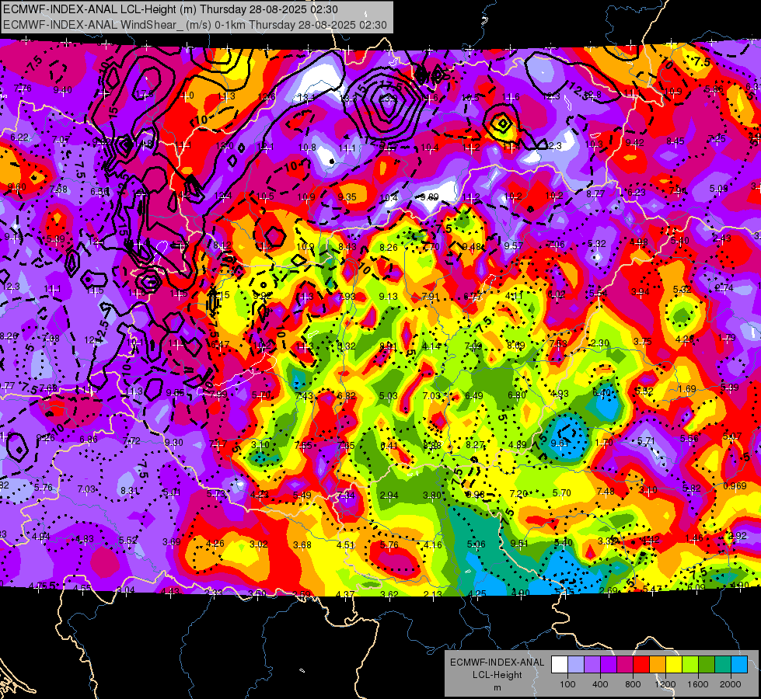Click the WindShear 0-1km title line

click(195, 25)
